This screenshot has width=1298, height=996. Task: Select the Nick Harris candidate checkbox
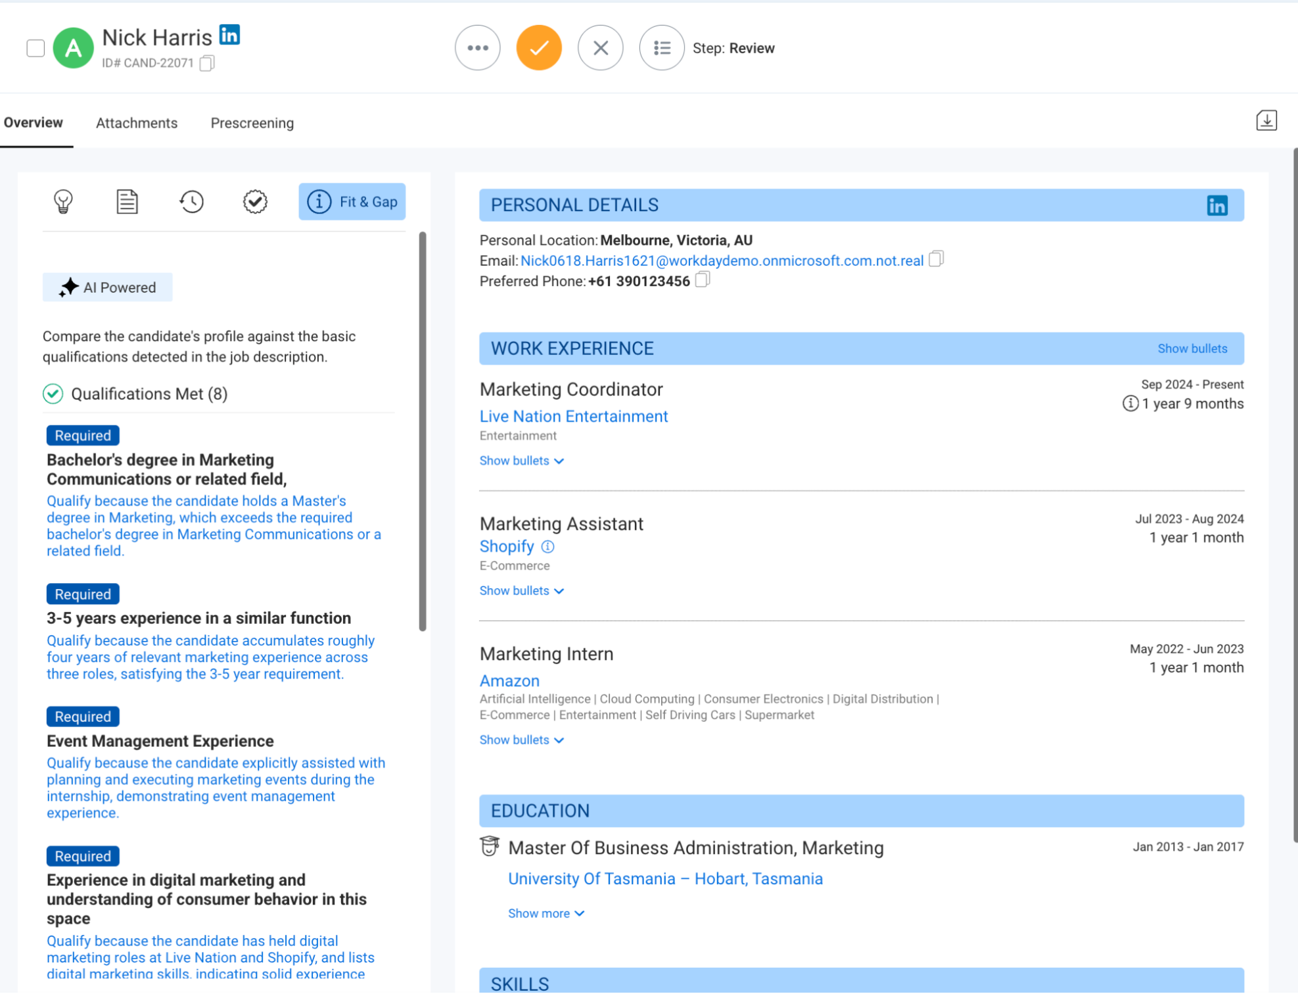(35, 48)
